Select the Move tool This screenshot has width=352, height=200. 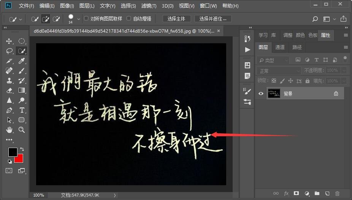point(9,41)
